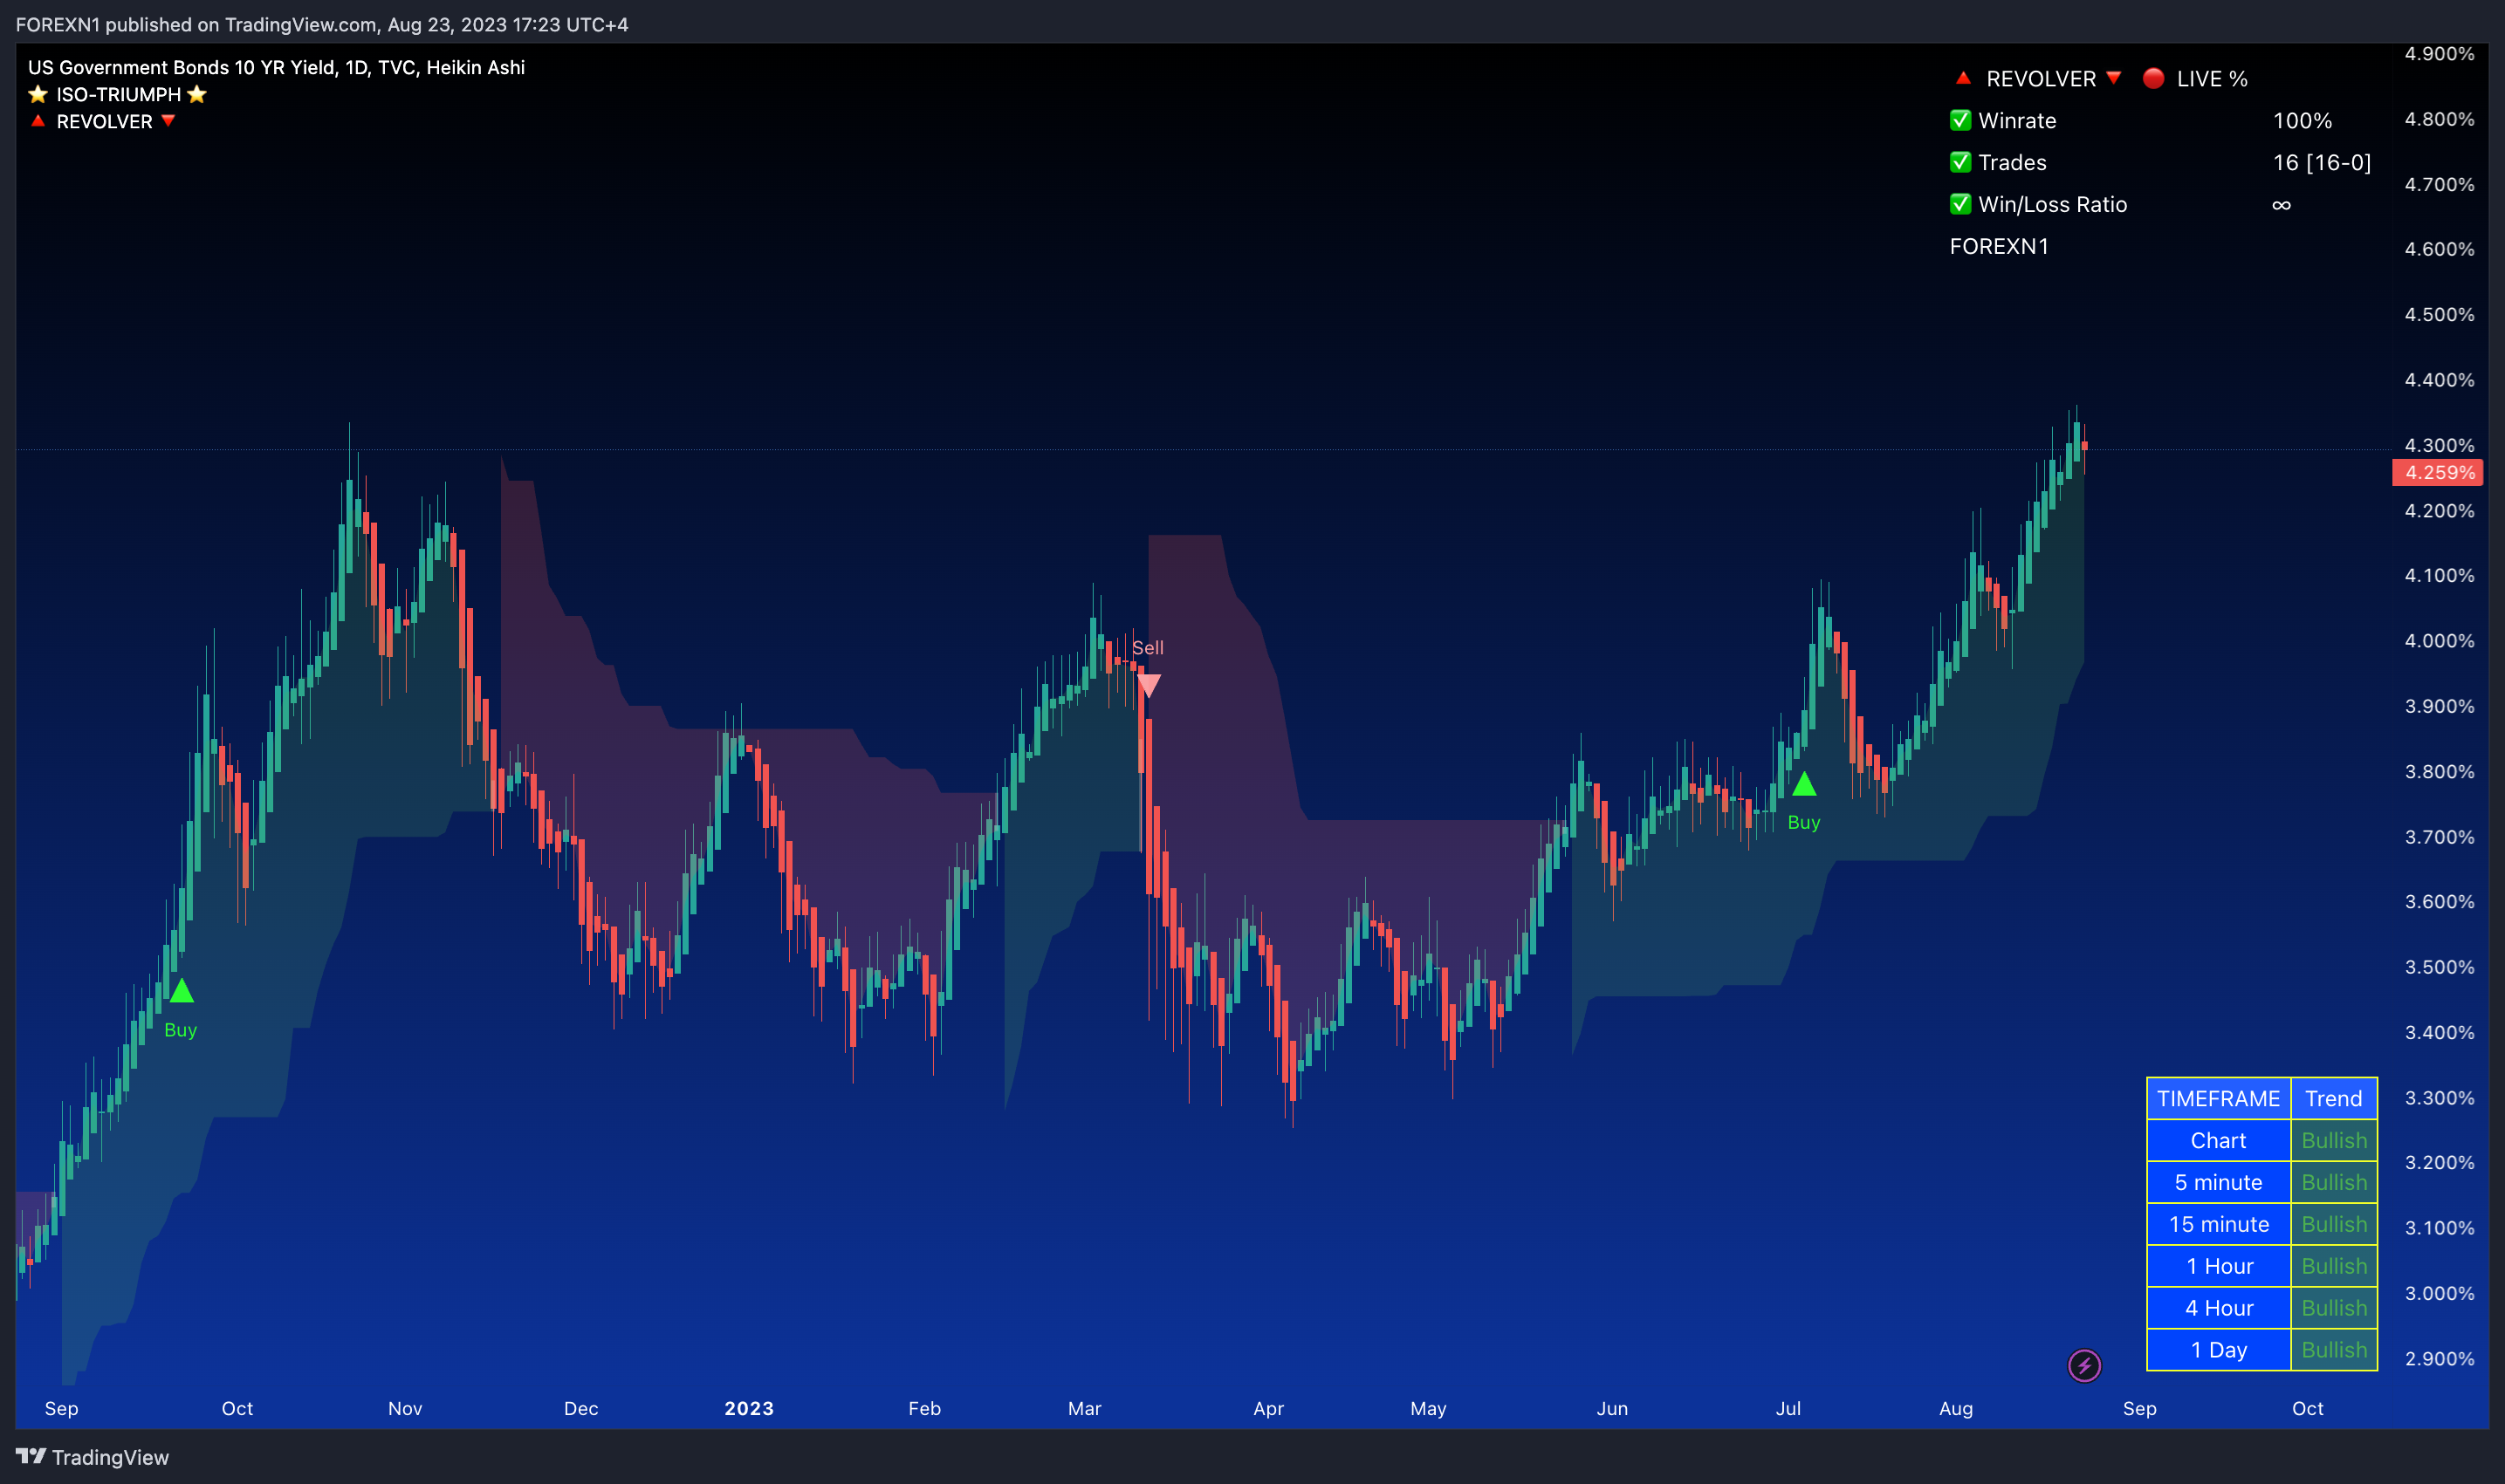Image resolution: width=2505 pixels, height=1484 pixels.
Task: Click the red up-triangle in stats panel header
Action: coord(1963,78)
